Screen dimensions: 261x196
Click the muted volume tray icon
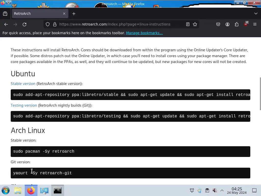[215, 190]
